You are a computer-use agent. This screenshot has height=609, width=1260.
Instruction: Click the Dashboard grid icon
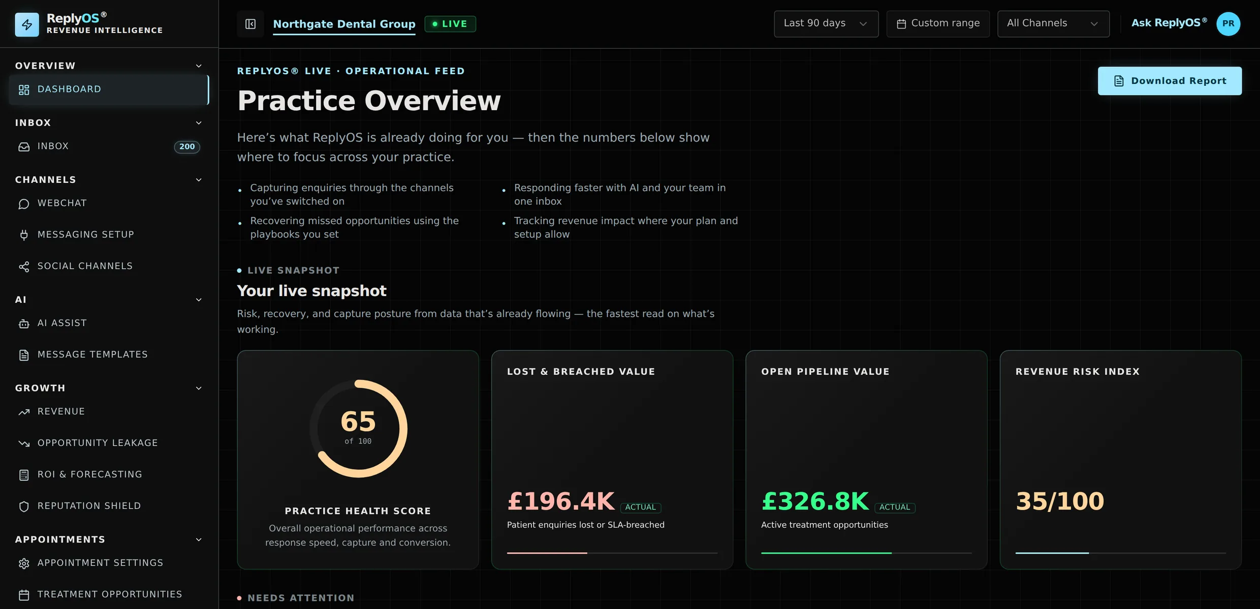pos(24,90)
